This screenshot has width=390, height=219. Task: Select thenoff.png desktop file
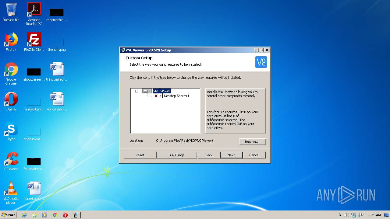coord(57,44)
